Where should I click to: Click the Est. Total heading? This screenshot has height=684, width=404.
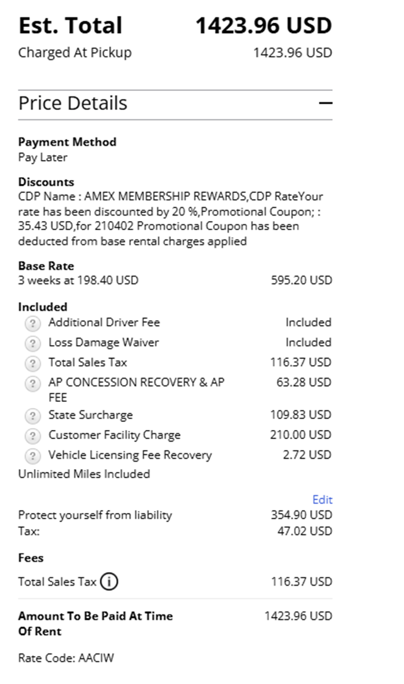[70, 26]
